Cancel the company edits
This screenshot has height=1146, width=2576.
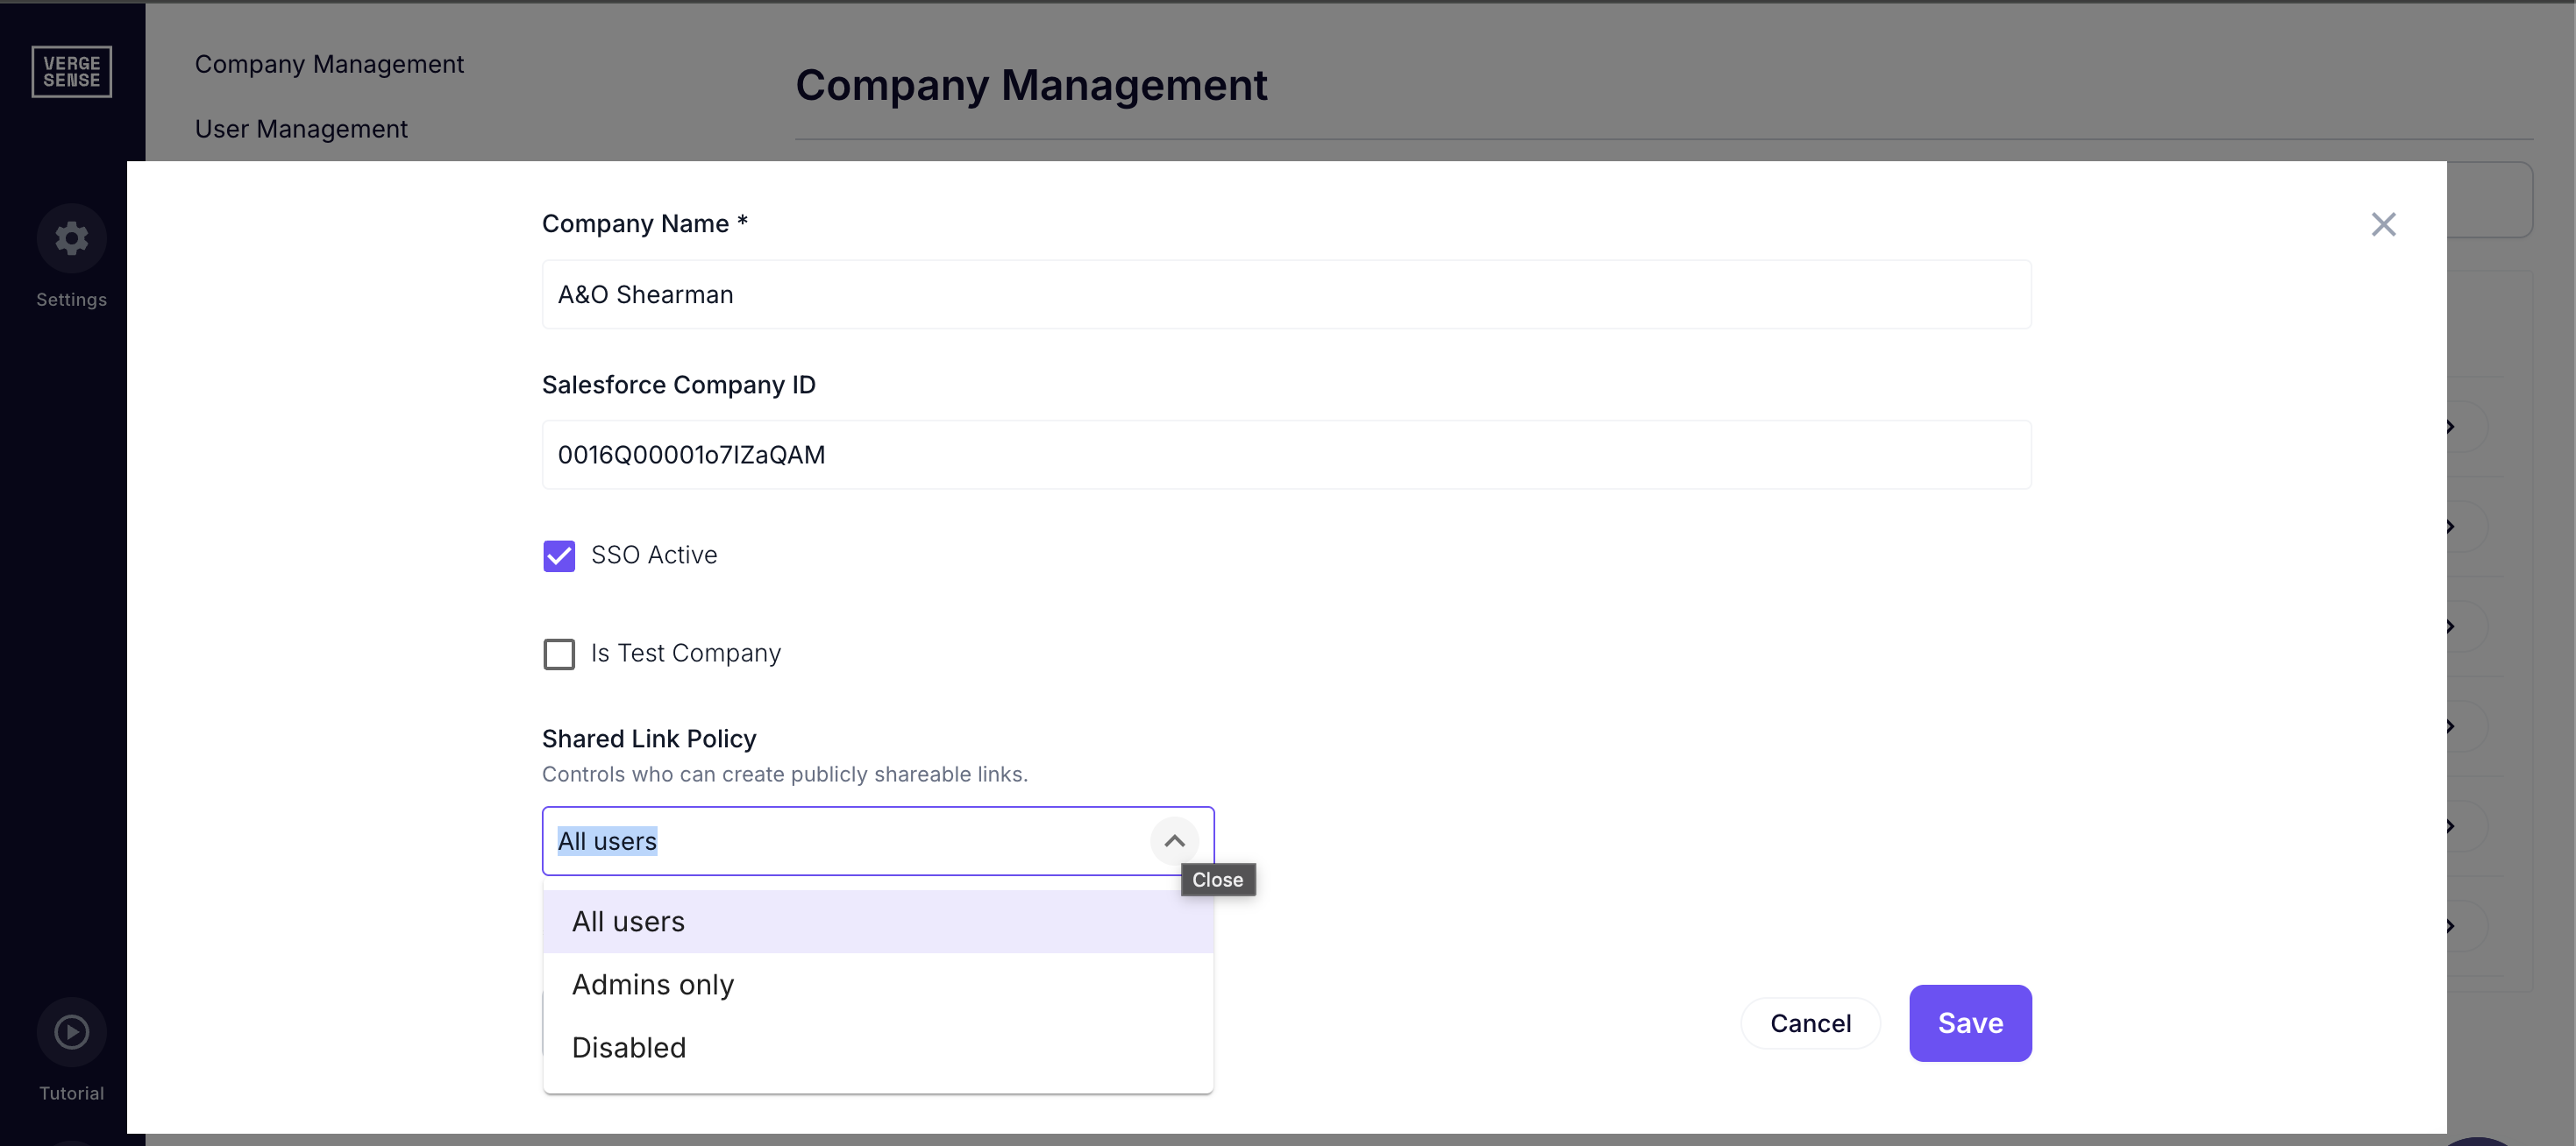(1810, 1023)
